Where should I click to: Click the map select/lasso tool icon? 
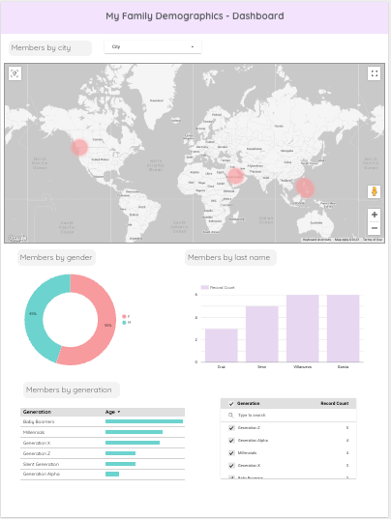pos(15,73)
